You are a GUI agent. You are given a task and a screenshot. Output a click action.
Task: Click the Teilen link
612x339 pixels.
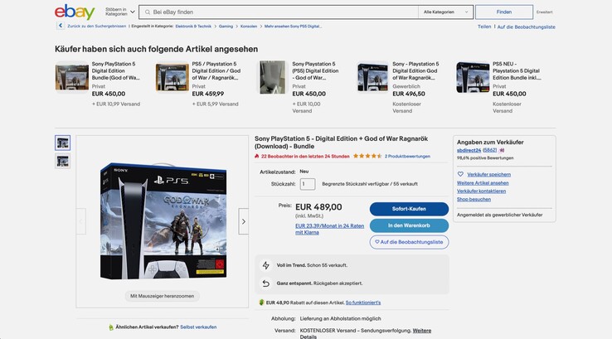[x=484, y=27]
